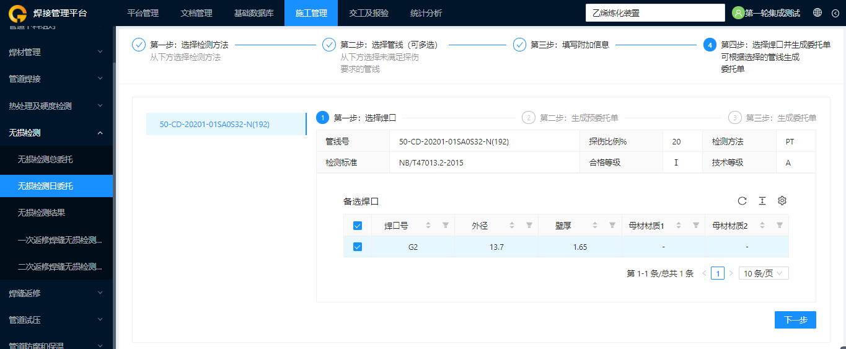Click the circled back arrow icon at top right

pos(835,12)
